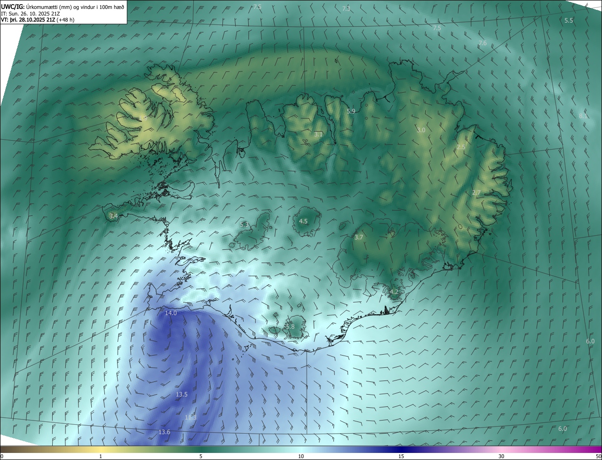Click the 4.2 value label on the map
The width and height of the screenshot is (602, 460).
point(394,292)
